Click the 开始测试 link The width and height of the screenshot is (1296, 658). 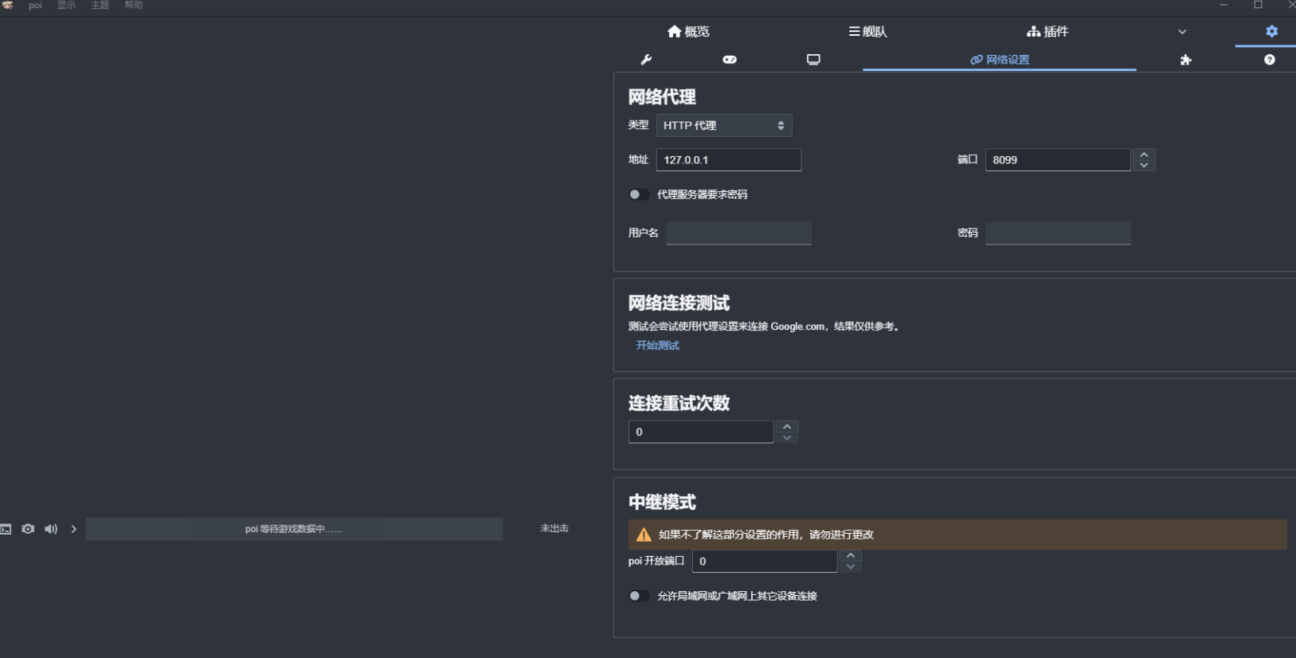click(657, 346)
